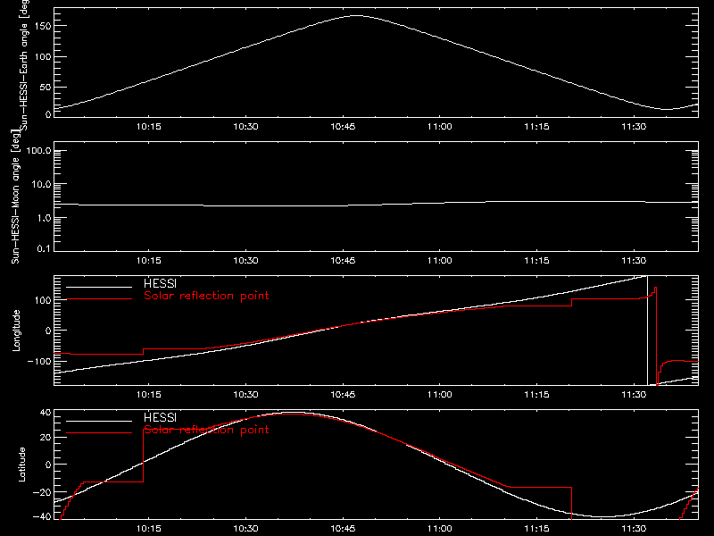Image resolution: width=714 pixels, height=536 pixels.
Task: Select the HESSI legend label in the Latitude plot
Action: [x=160, y=417]
